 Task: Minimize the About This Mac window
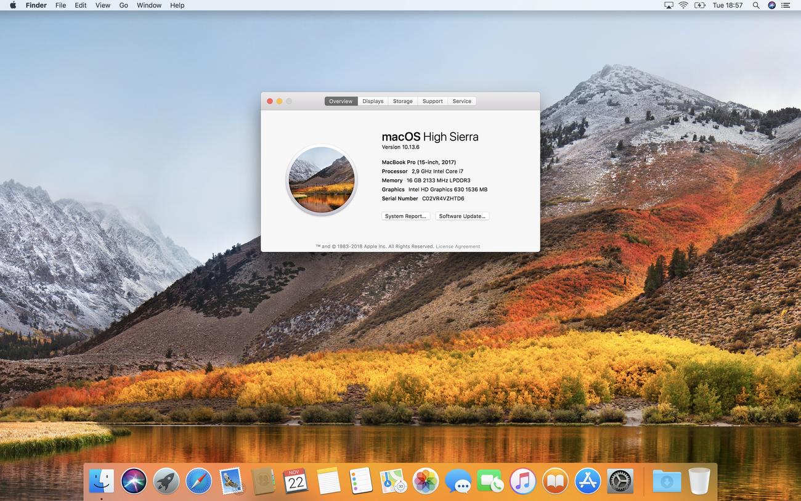pos(279,101)
